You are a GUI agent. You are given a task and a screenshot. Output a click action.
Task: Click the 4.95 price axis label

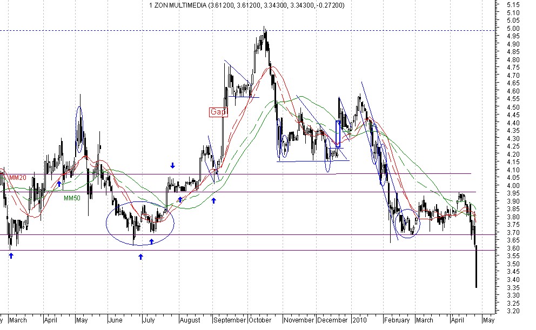[514, 36]
